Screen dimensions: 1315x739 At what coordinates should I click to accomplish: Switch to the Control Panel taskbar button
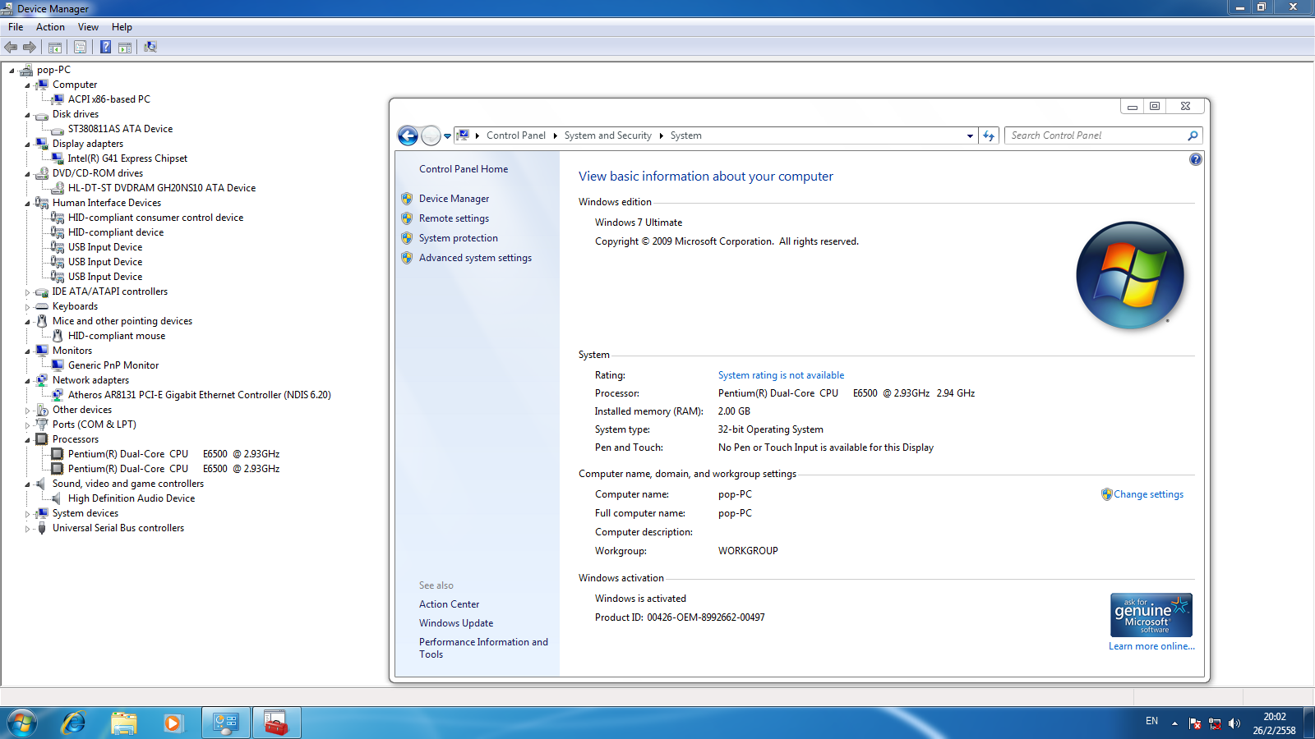(226, 723)
